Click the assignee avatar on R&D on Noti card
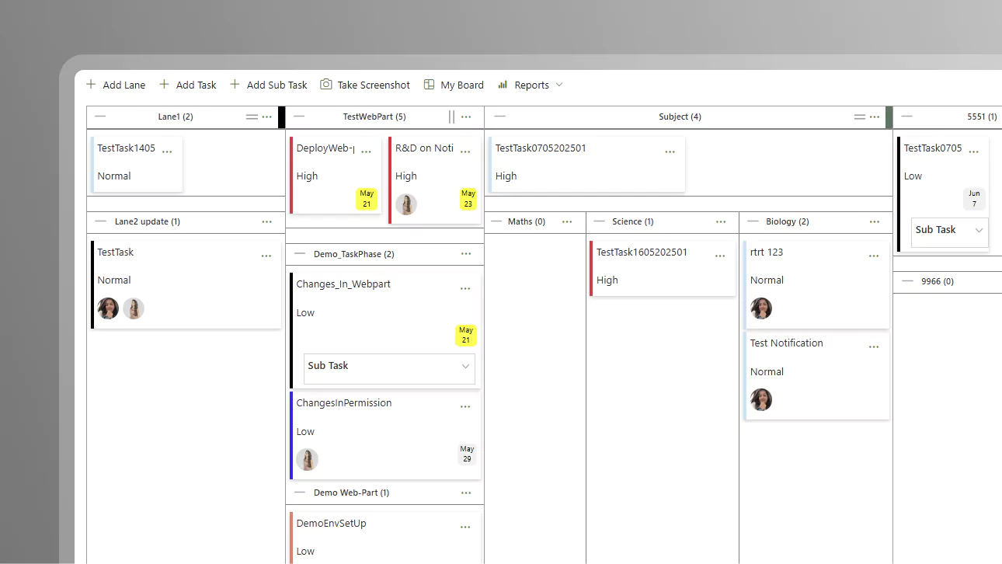Image resolution: width=1002 pixels, height=564 pixels. (x=406, y=204)
